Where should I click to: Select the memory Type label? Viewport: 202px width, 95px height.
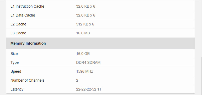pos(14,62)
